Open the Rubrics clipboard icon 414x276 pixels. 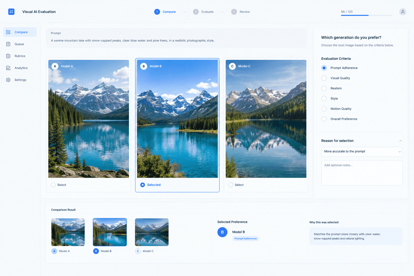click(8, 56)
